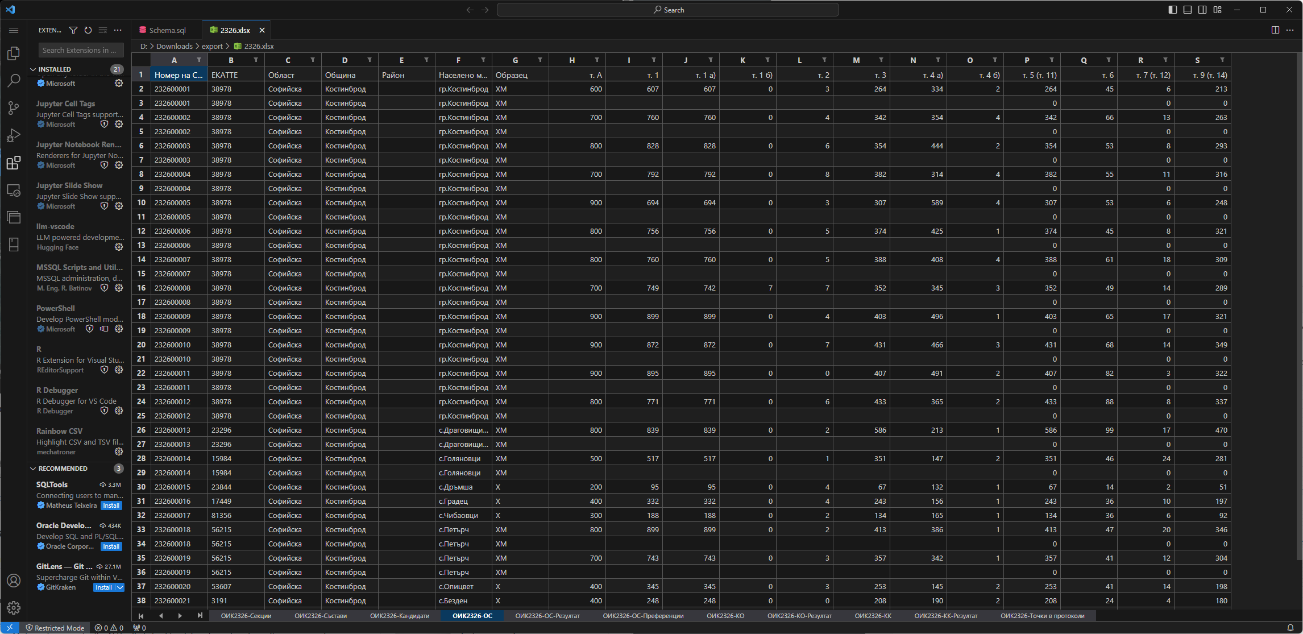Open editor more actions menu

point(1290,30)
